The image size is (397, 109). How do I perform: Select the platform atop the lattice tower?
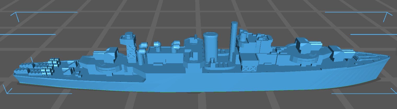pyautogui.click(x=128, y=38)
